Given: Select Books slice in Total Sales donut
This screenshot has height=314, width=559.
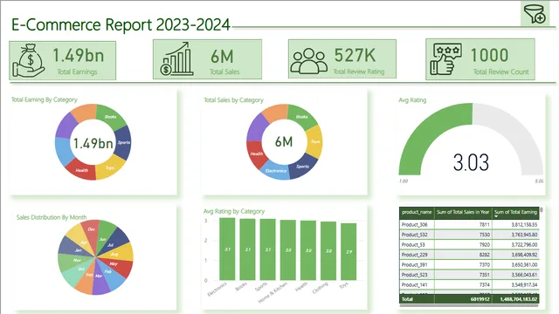Looking at the screenshot, I should coord(302,116).
